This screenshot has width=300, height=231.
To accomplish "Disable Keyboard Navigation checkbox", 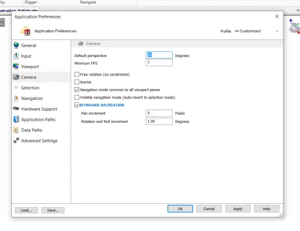I will (x=77, y=105).
